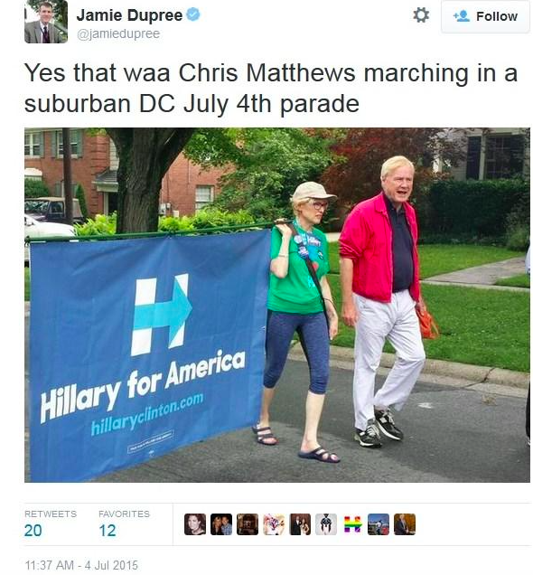Open the rainbow H logo avatar

click(352, 524)
